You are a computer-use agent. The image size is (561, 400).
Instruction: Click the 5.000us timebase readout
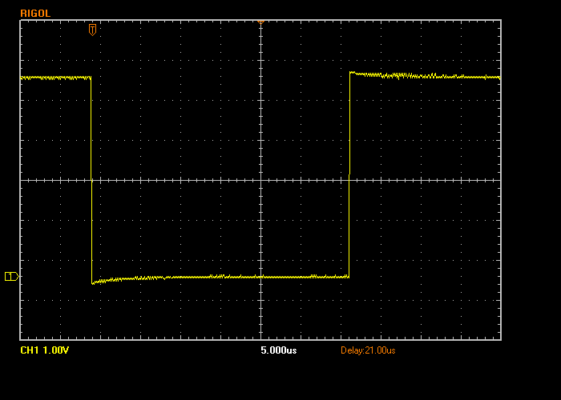coord(278,350)
